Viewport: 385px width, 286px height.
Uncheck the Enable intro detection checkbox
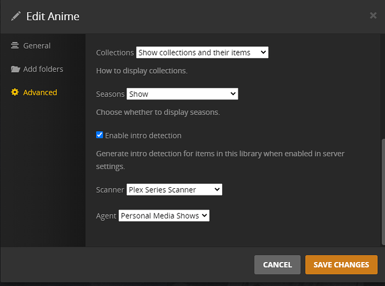pos(100,135)
